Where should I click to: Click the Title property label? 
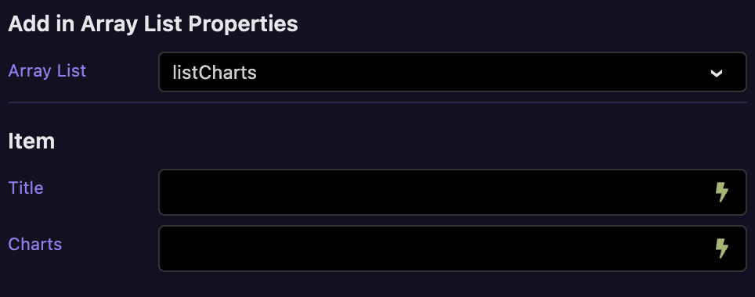pyautogui.click(x=26, y=188)
